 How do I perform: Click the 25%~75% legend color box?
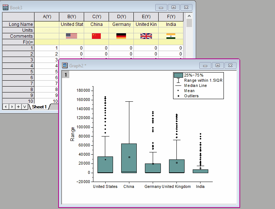(178, 75)
